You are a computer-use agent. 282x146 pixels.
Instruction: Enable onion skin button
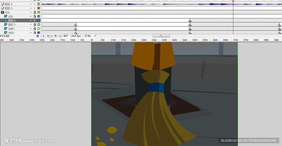(x=48, y=36)
